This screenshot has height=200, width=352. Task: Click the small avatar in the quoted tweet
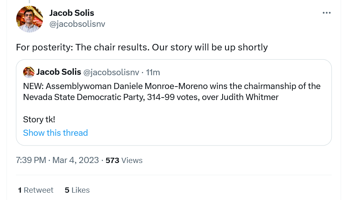[x=28, y=72]
